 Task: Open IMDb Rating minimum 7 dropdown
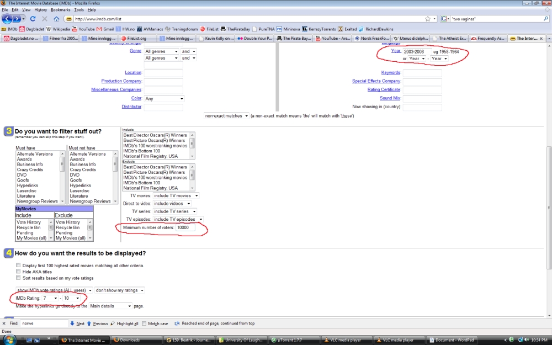tap(50, 298)
